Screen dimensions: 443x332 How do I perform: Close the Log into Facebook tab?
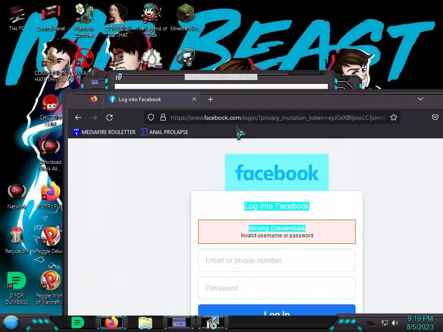tap(194, 99)
